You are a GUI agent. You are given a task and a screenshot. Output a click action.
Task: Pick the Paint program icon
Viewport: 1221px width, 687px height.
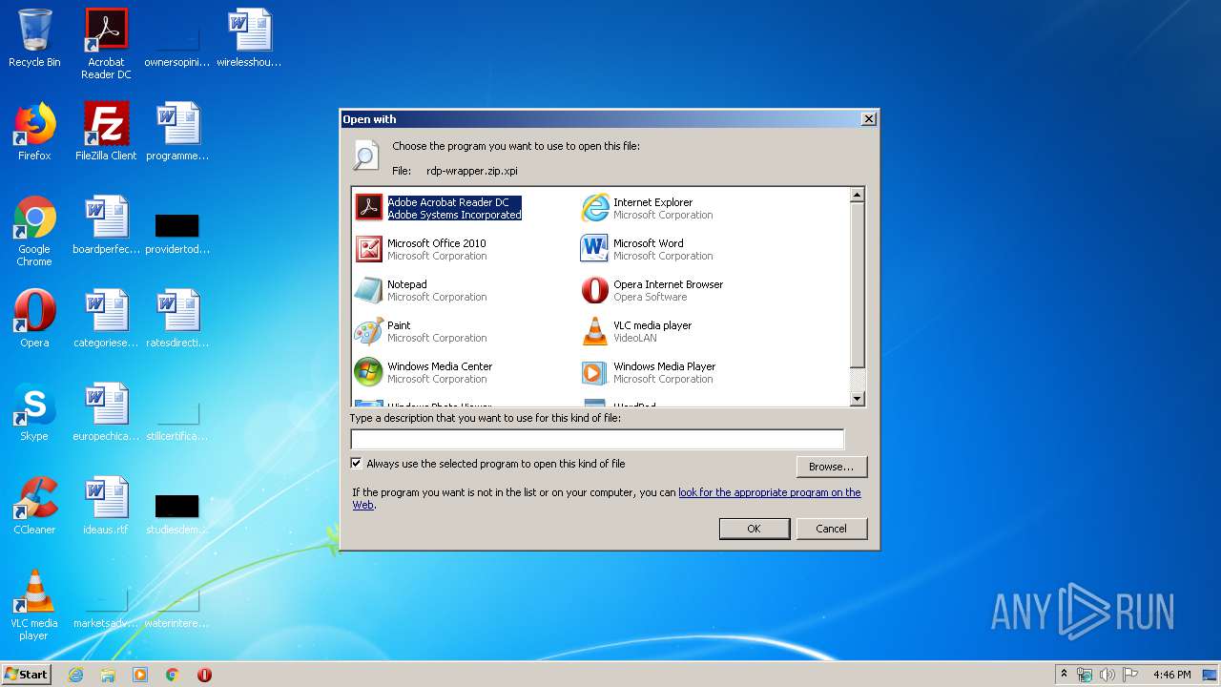pos(369,330)
